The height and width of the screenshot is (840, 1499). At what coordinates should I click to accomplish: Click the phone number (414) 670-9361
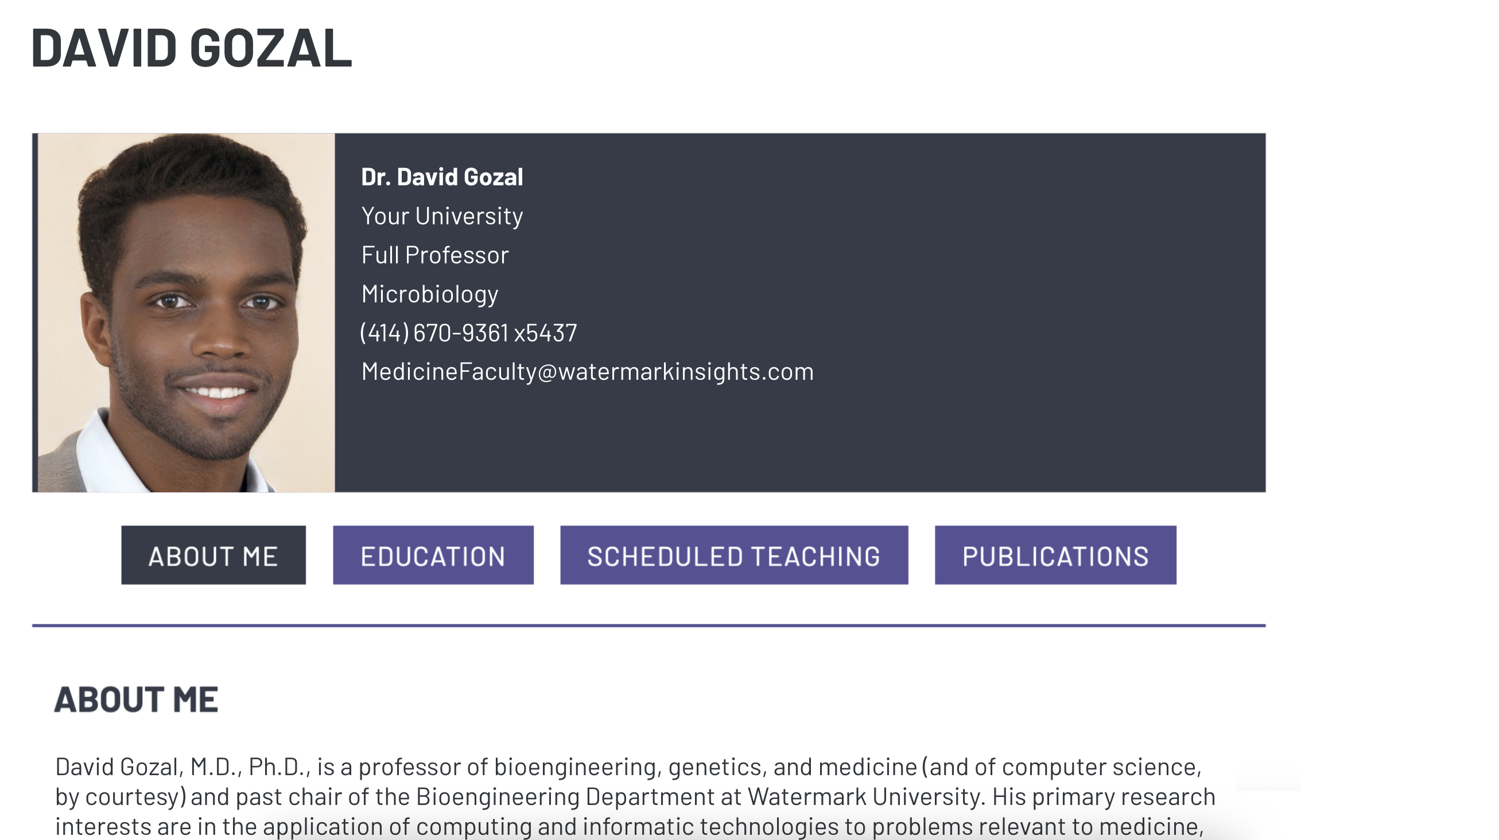click(434, 333)
